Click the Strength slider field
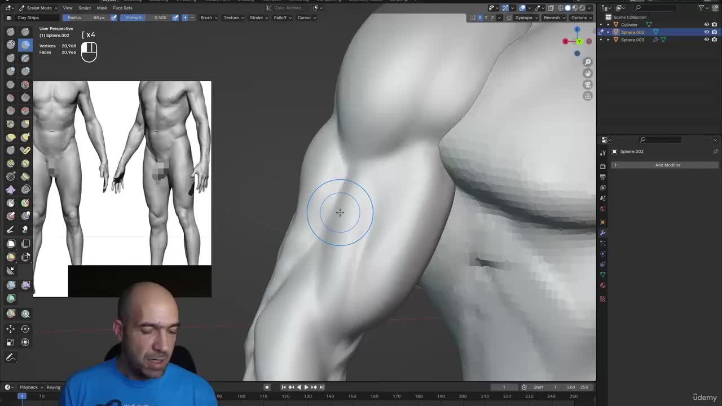Screen dimensions: 722x406 click(145, 17)
